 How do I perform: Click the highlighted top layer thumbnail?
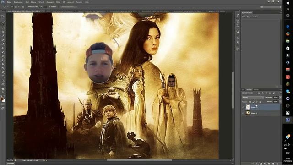[x=248, y=107]
